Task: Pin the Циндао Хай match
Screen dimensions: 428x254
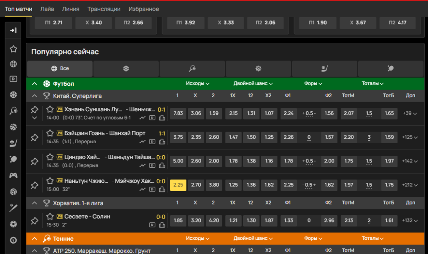Action: click(34, 162)
